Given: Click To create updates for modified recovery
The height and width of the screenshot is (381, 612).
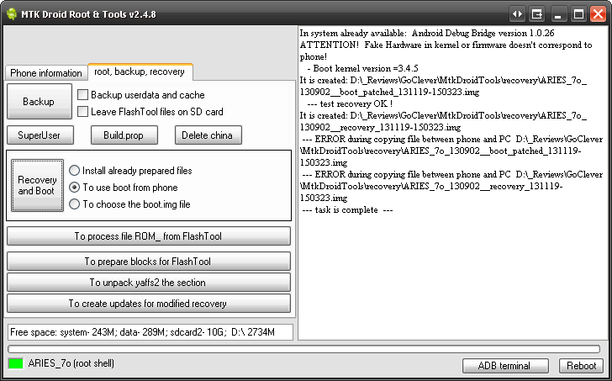Looking at the screenshot, I should coord(149,304).
